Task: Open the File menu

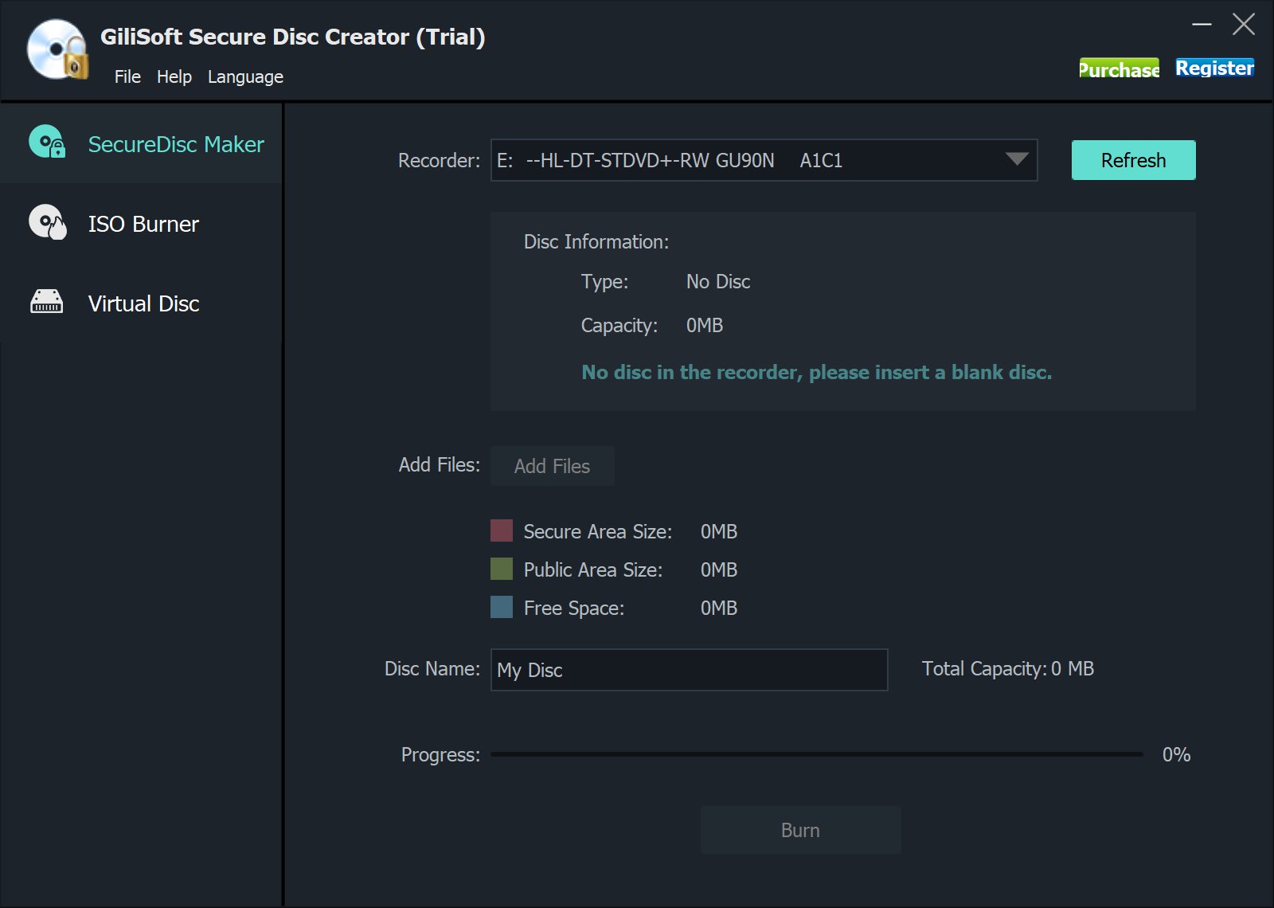Action: (127, 76)
